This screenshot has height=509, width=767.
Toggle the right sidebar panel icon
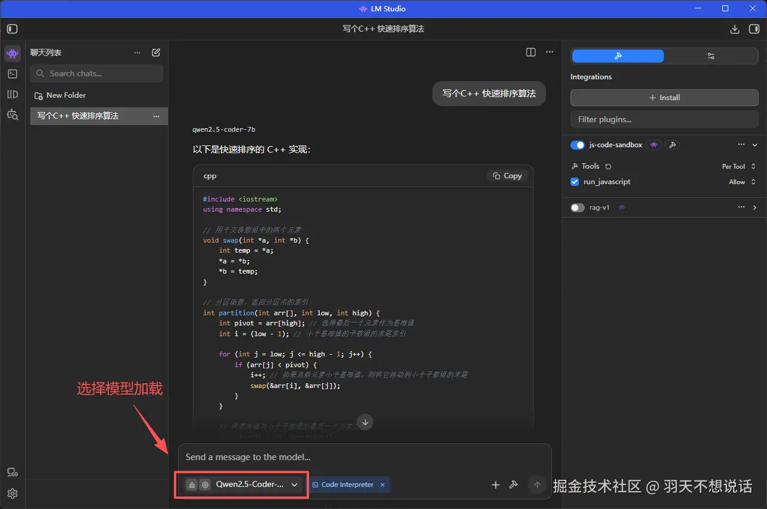point(754,29)
